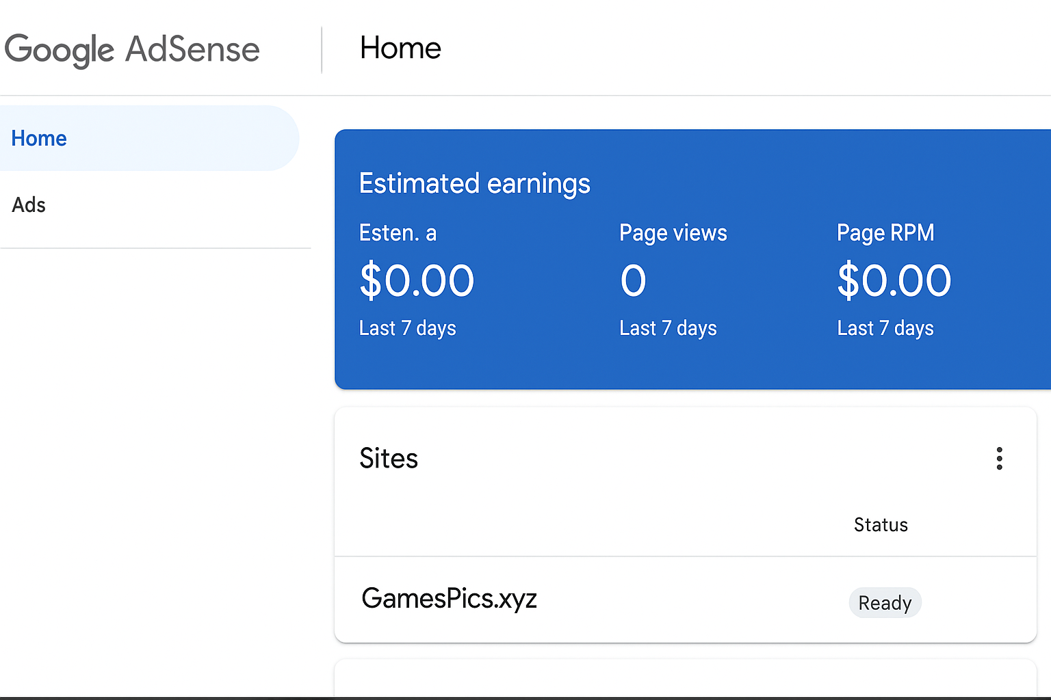Click the Page RPM label
1051x700 pixels.
885,233
